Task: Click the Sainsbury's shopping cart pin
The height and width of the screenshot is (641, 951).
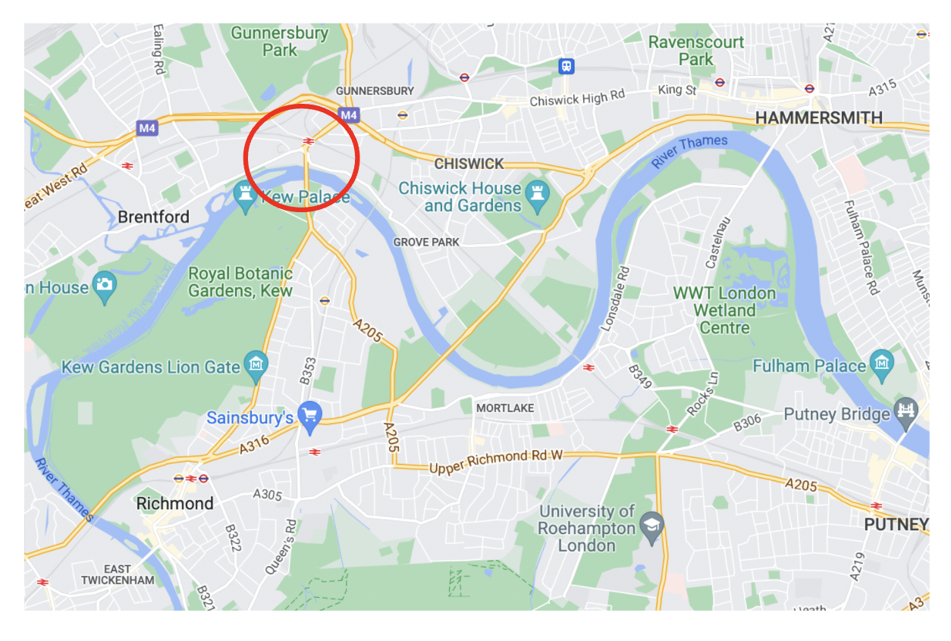Action: [x=309, y=417]
